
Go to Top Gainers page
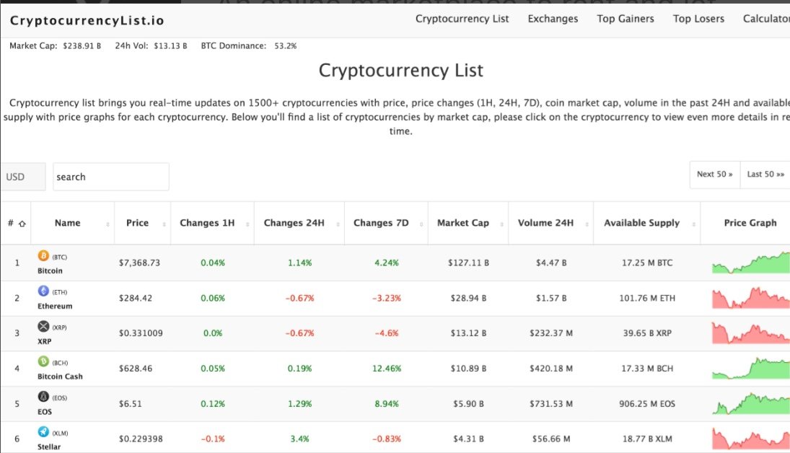click(x=626, y=19)
